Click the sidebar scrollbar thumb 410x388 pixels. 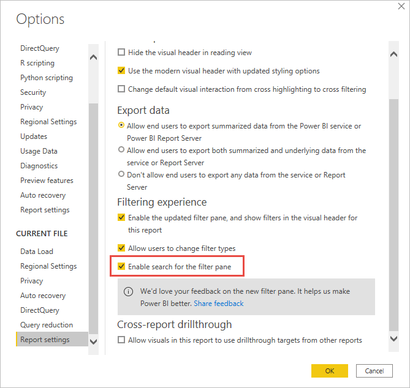pos(93,218)
